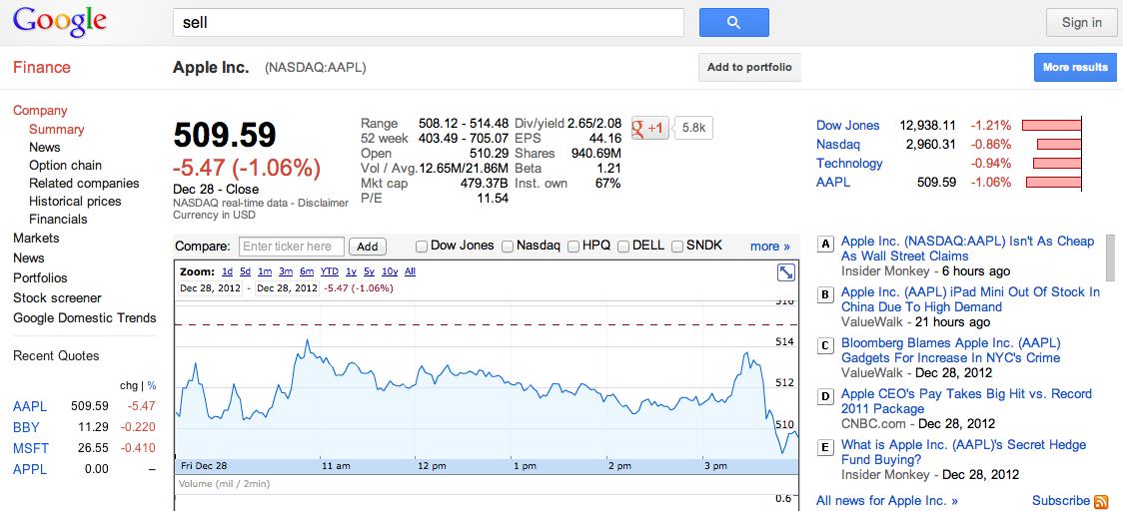Click the More results button
1123x511 pixels.
click(1075, 67)
